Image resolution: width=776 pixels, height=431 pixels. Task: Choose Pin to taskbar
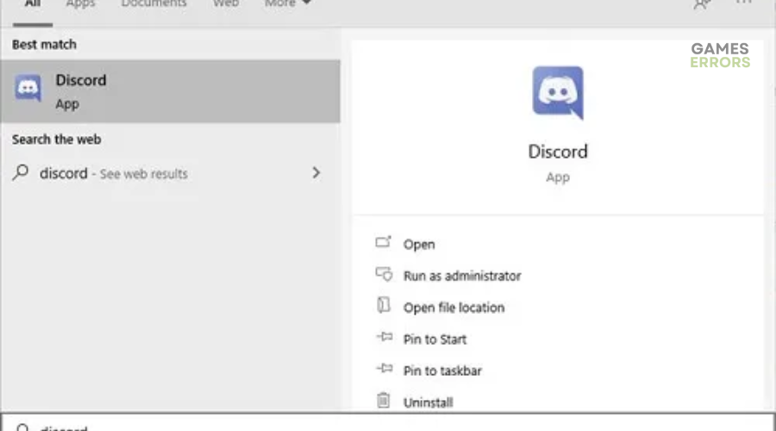point(442,372)
